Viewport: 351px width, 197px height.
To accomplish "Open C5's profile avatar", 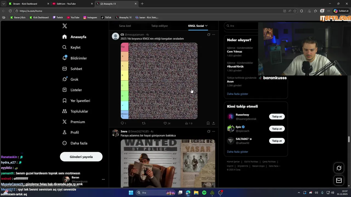I will click(115, 36).
